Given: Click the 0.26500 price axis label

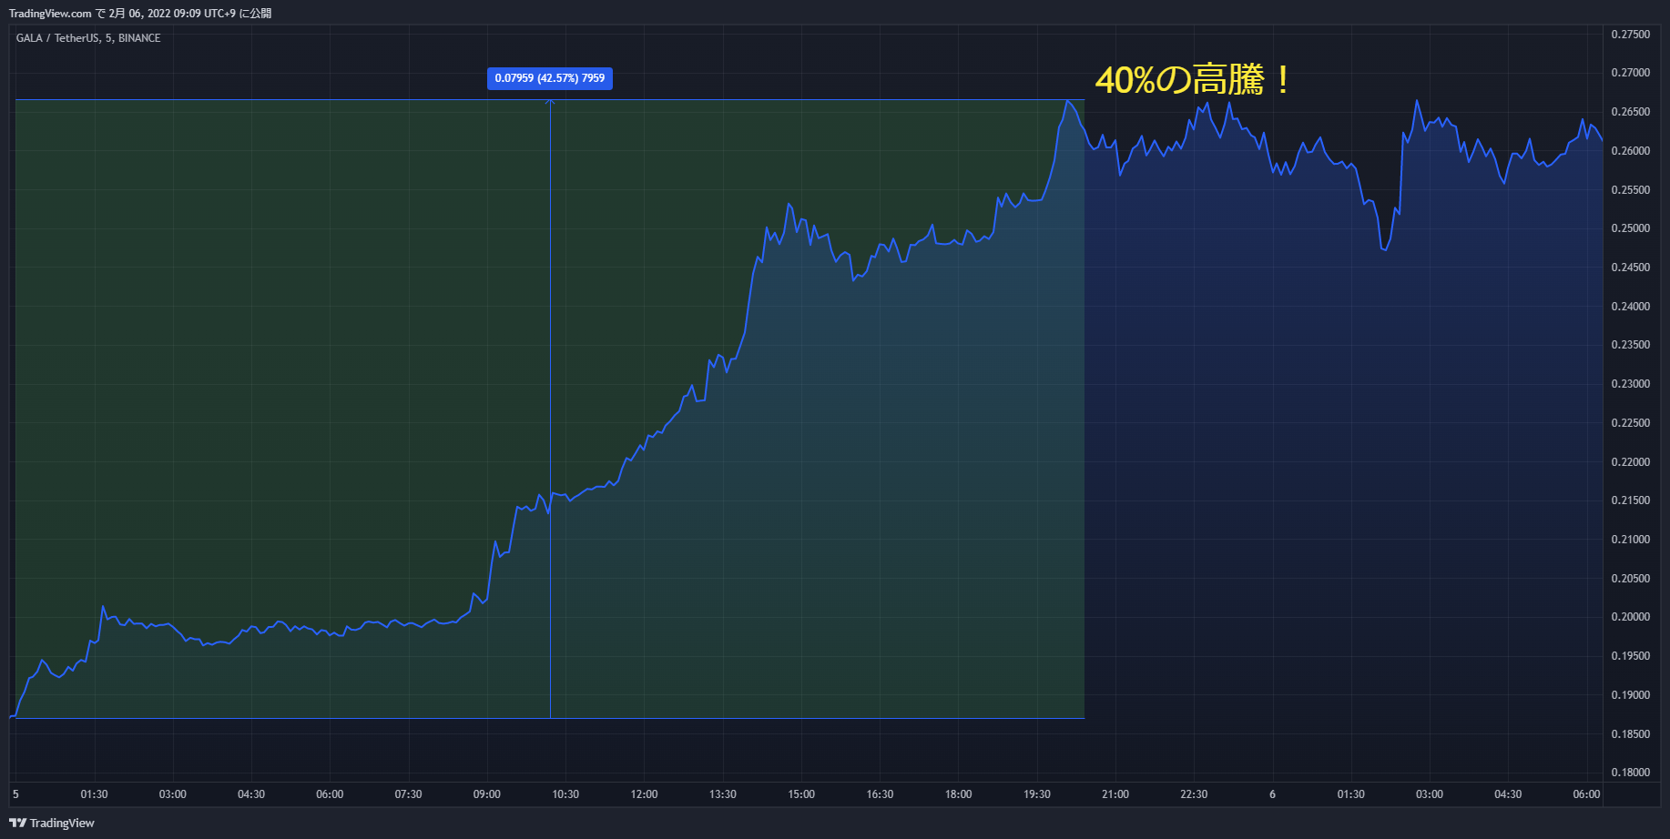Looking at the screenshot, I should tap(1630, 112).
